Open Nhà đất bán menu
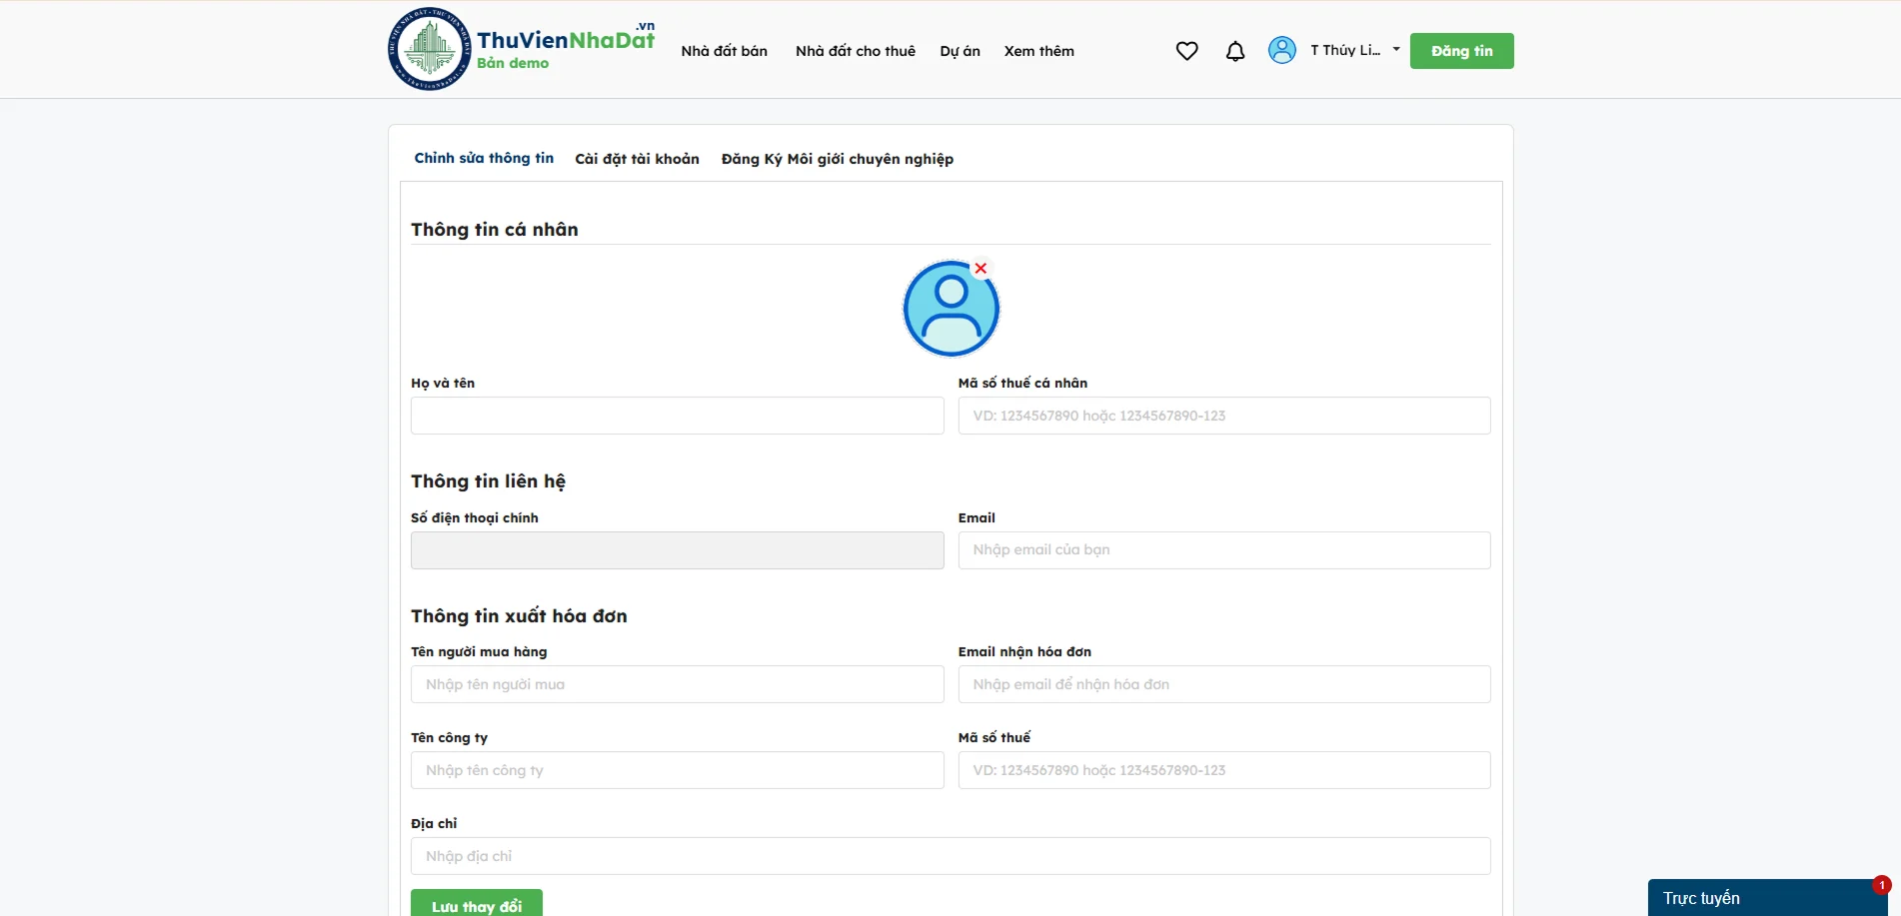The image size is (1901, 916). 724,51
